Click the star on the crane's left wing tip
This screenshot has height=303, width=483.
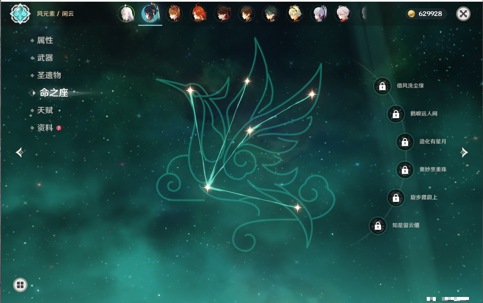click(247, 81)
